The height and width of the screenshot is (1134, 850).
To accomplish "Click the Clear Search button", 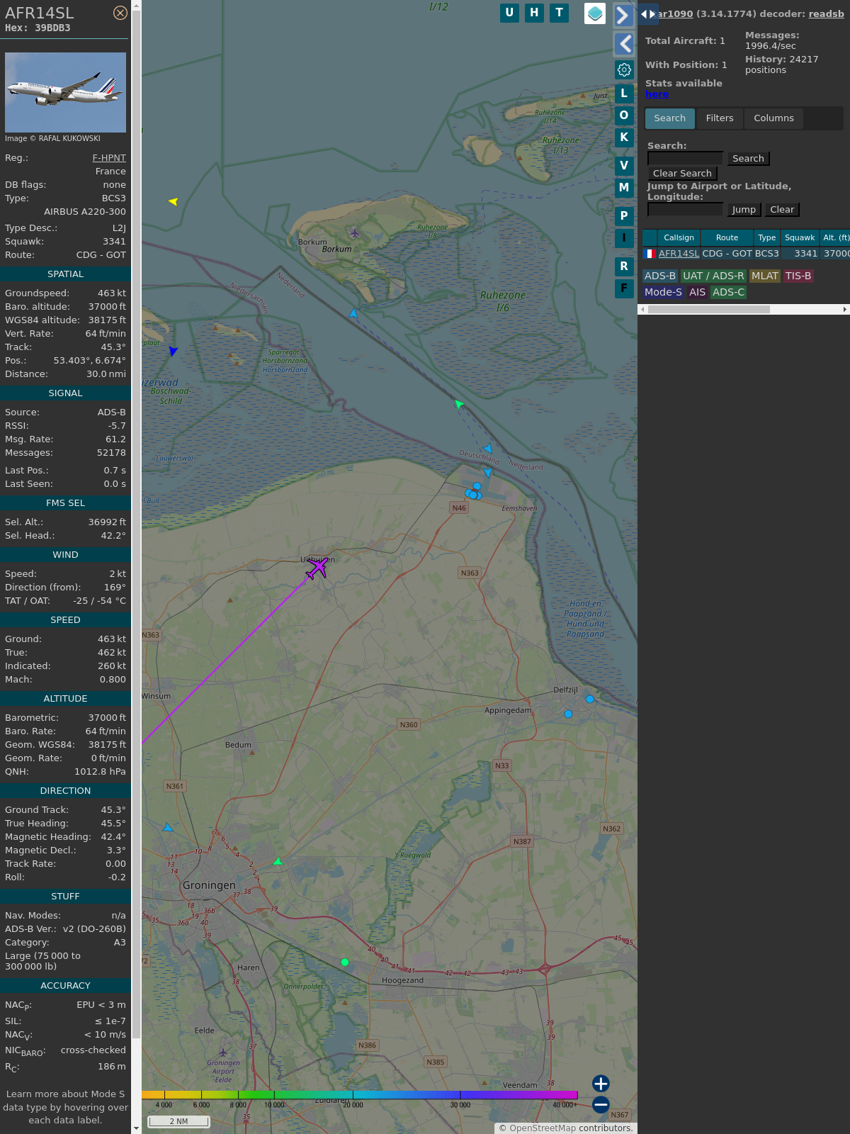I will pyautogui.click(x=682, y=174).
